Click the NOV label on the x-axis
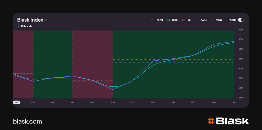 (214, 102)
